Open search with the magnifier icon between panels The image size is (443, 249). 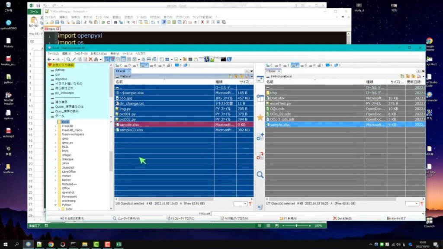point(260,174)
